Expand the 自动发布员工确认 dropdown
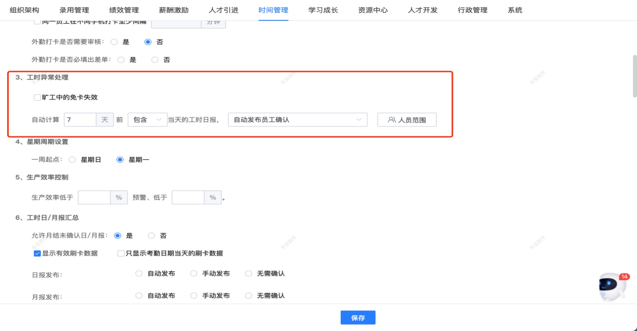The width and height of the screenshot is (637, 331). 297,120
